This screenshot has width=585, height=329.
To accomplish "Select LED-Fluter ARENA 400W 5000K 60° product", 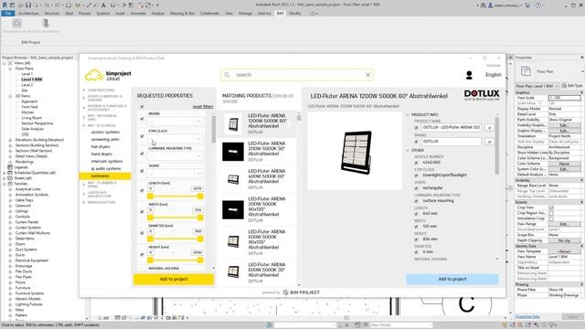I will point(257,179).
